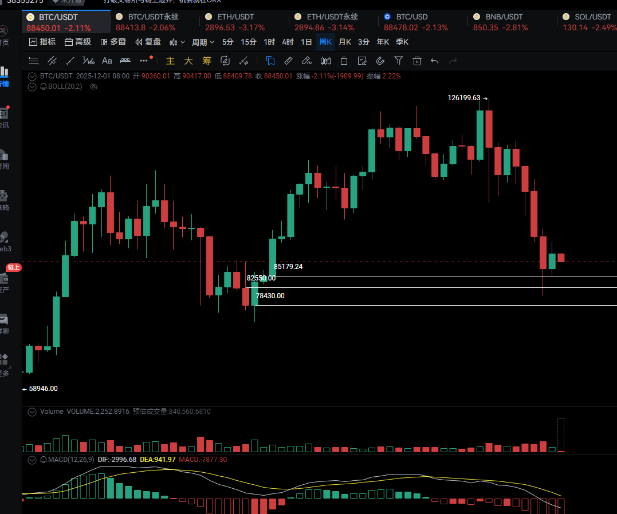The height and width of the screenshot is (514, 617).
Task: Collapse the MACD indicator panel
Action: coord(32,460)
